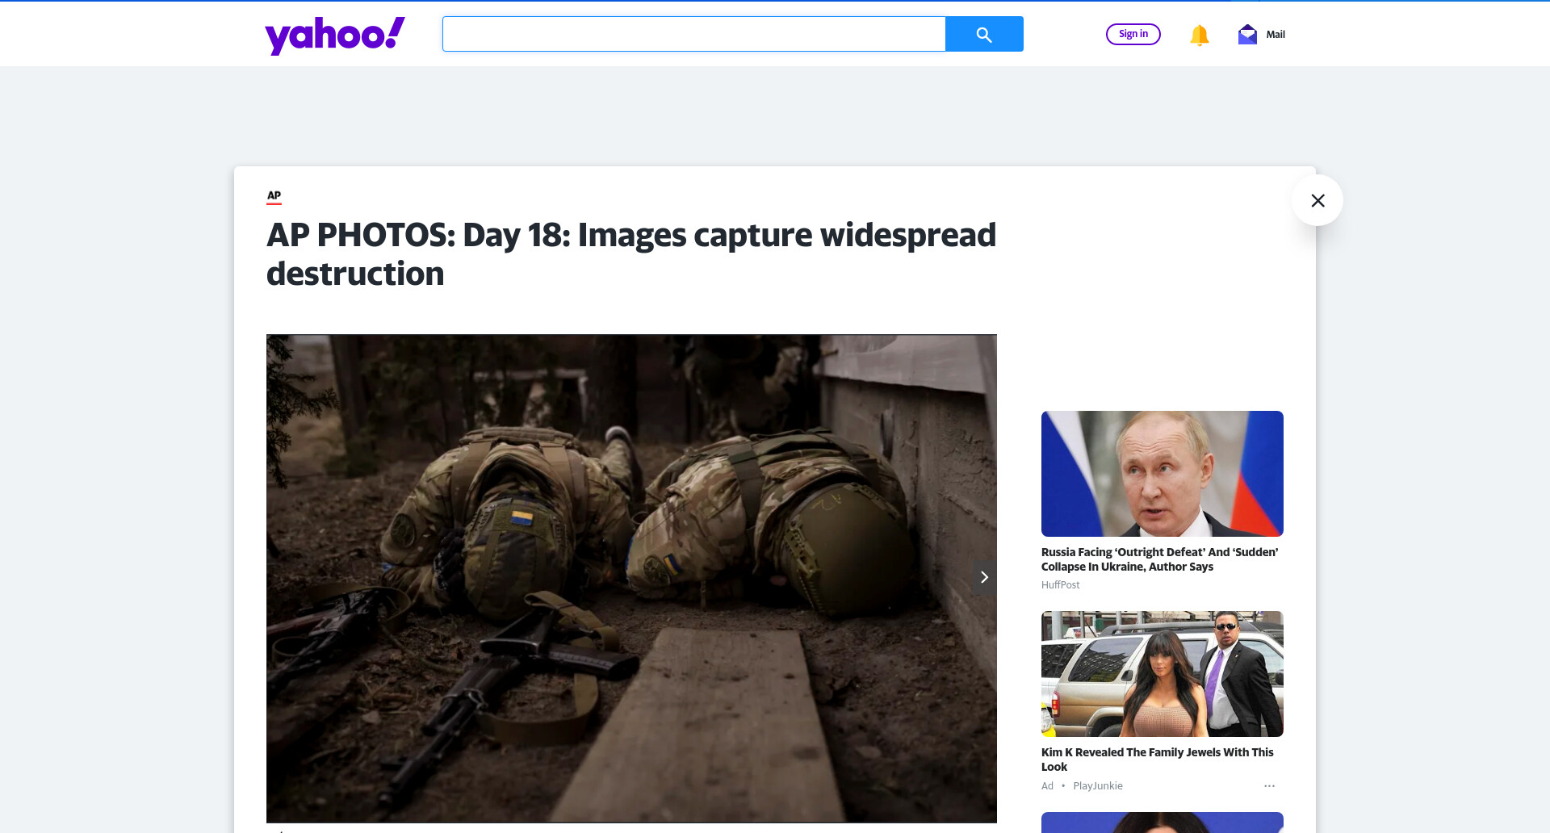Click the 'AP PHOTOS: Day 18' article headline
This screenshot has height=833, width=1550.
(631, 254)
